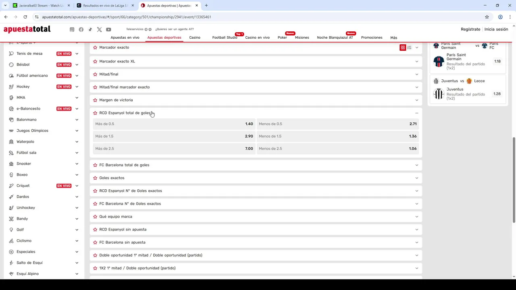
Task: Select Juventus odds 1.28
Action: point(497,94)
